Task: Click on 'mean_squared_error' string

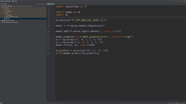Action: point(95,37)
